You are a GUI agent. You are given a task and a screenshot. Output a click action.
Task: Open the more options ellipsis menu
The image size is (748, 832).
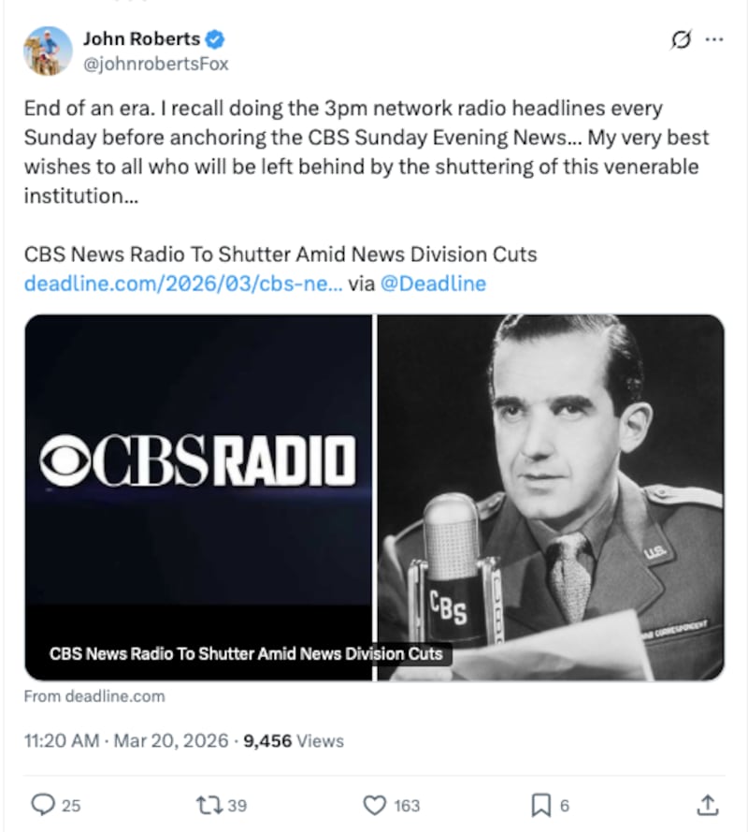click(715, 39)
